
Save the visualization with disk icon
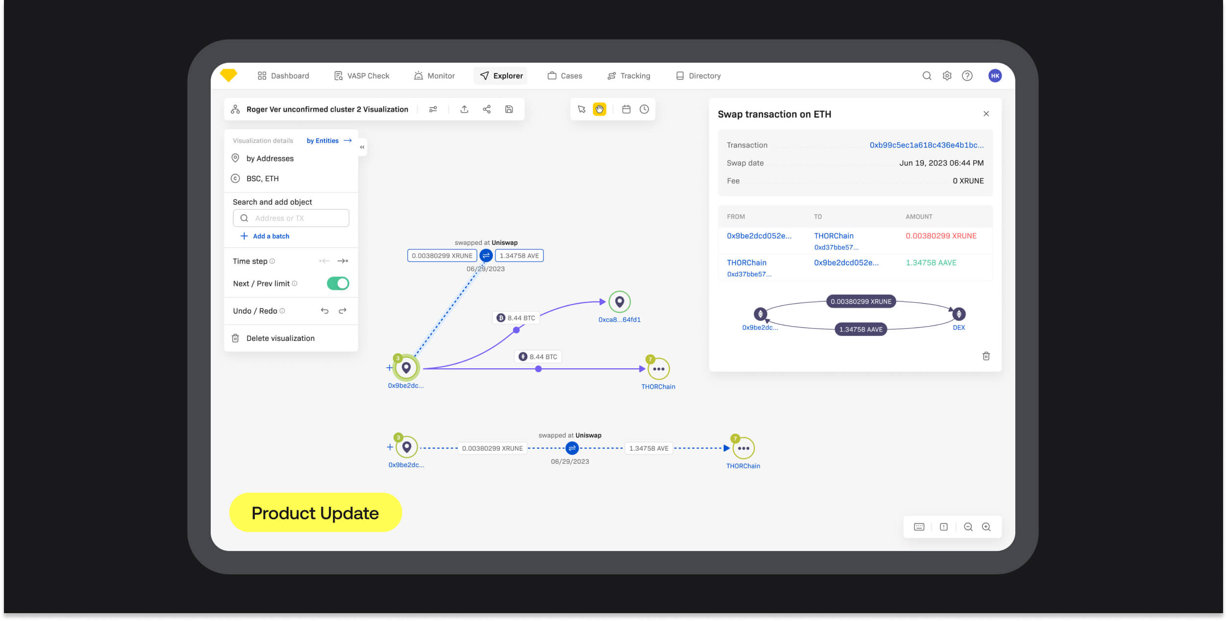point(509,109)
